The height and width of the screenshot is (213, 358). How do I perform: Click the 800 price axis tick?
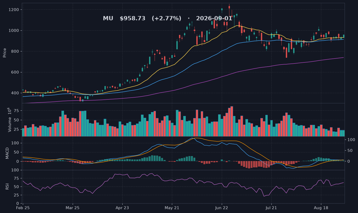point(15,51)
